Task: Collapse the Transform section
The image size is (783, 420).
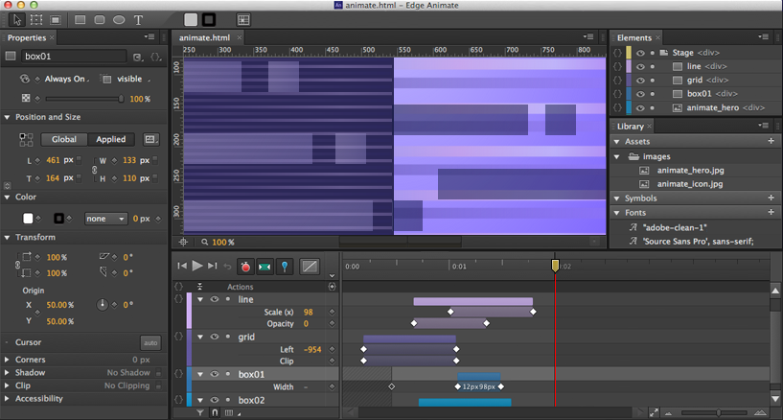Action: click(x=7, y=238)
